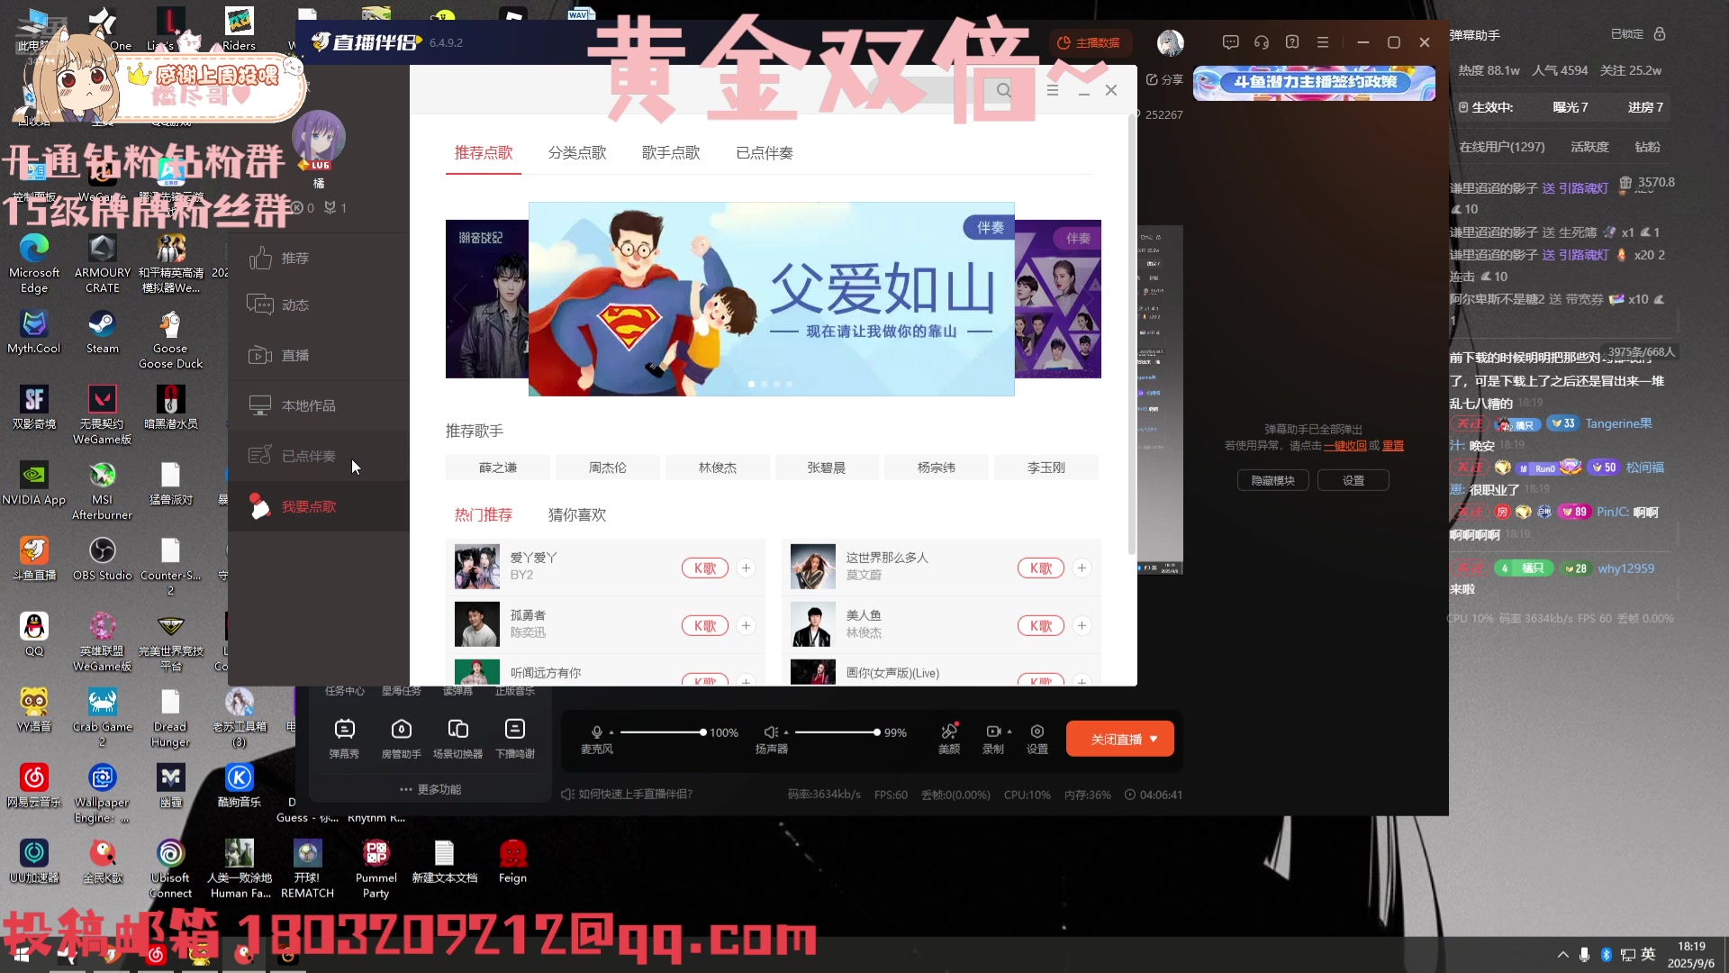The width and height of the screenshot is (1729, 973).
Task: Open 本地作品 in the sidebar
Action: coord(318,405)
